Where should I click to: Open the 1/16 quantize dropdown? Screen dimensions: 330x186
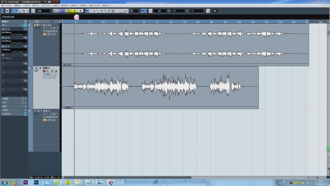click(x=196, y=11)
